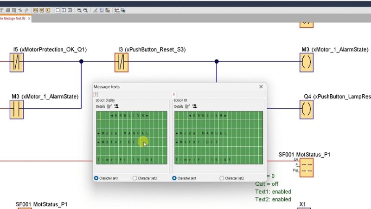The height and width of the screenshot is (209, 371).
Task: Click the 'Quit = off' parameter text
Action: (267, 184)
